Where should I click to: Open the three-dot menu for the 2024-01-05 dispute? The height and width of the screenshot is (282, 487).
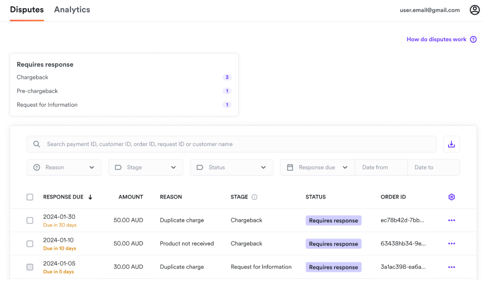coord(451,267)
